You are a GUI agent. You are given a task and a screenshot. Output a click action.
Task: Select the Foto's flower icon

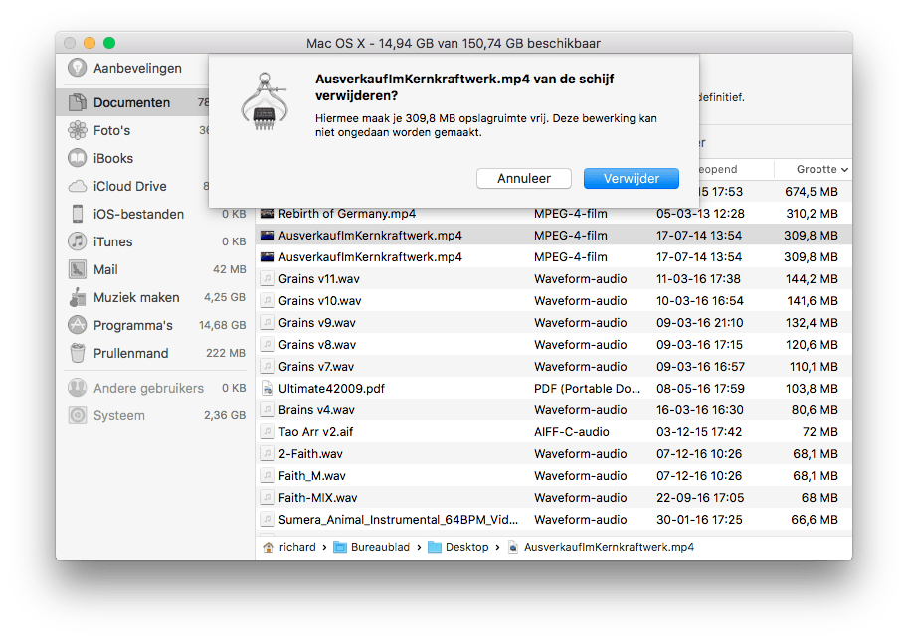click(77, 130)
